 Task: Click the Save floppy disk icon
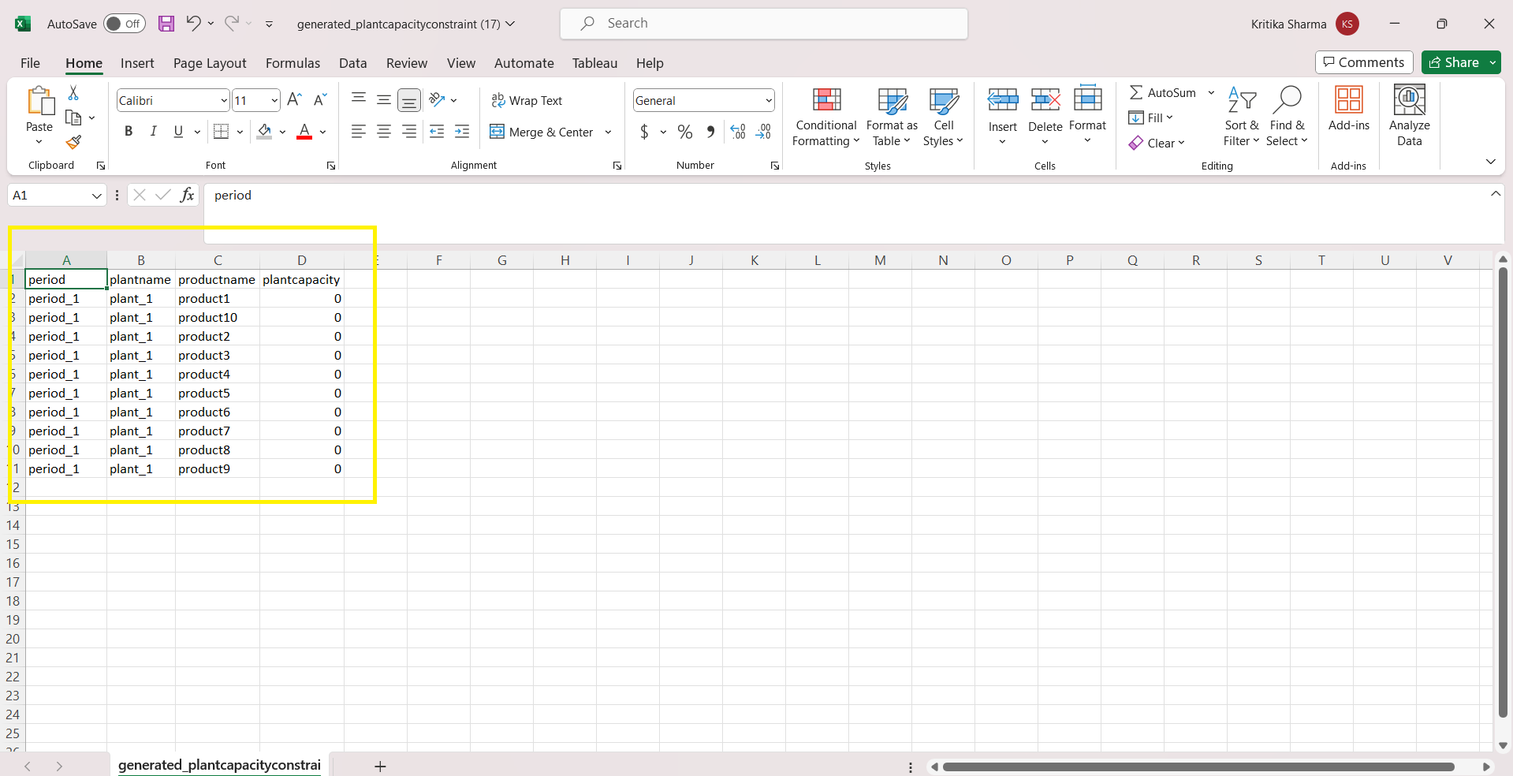point(166,24)
